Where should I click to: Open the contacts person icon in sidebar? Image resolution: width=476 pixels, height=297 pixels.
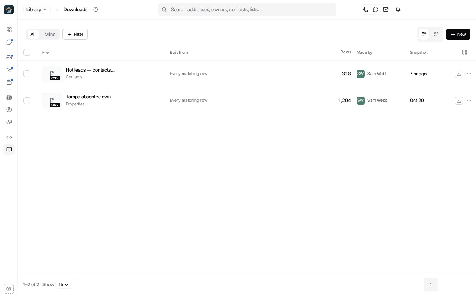click(x=9, y=110)
